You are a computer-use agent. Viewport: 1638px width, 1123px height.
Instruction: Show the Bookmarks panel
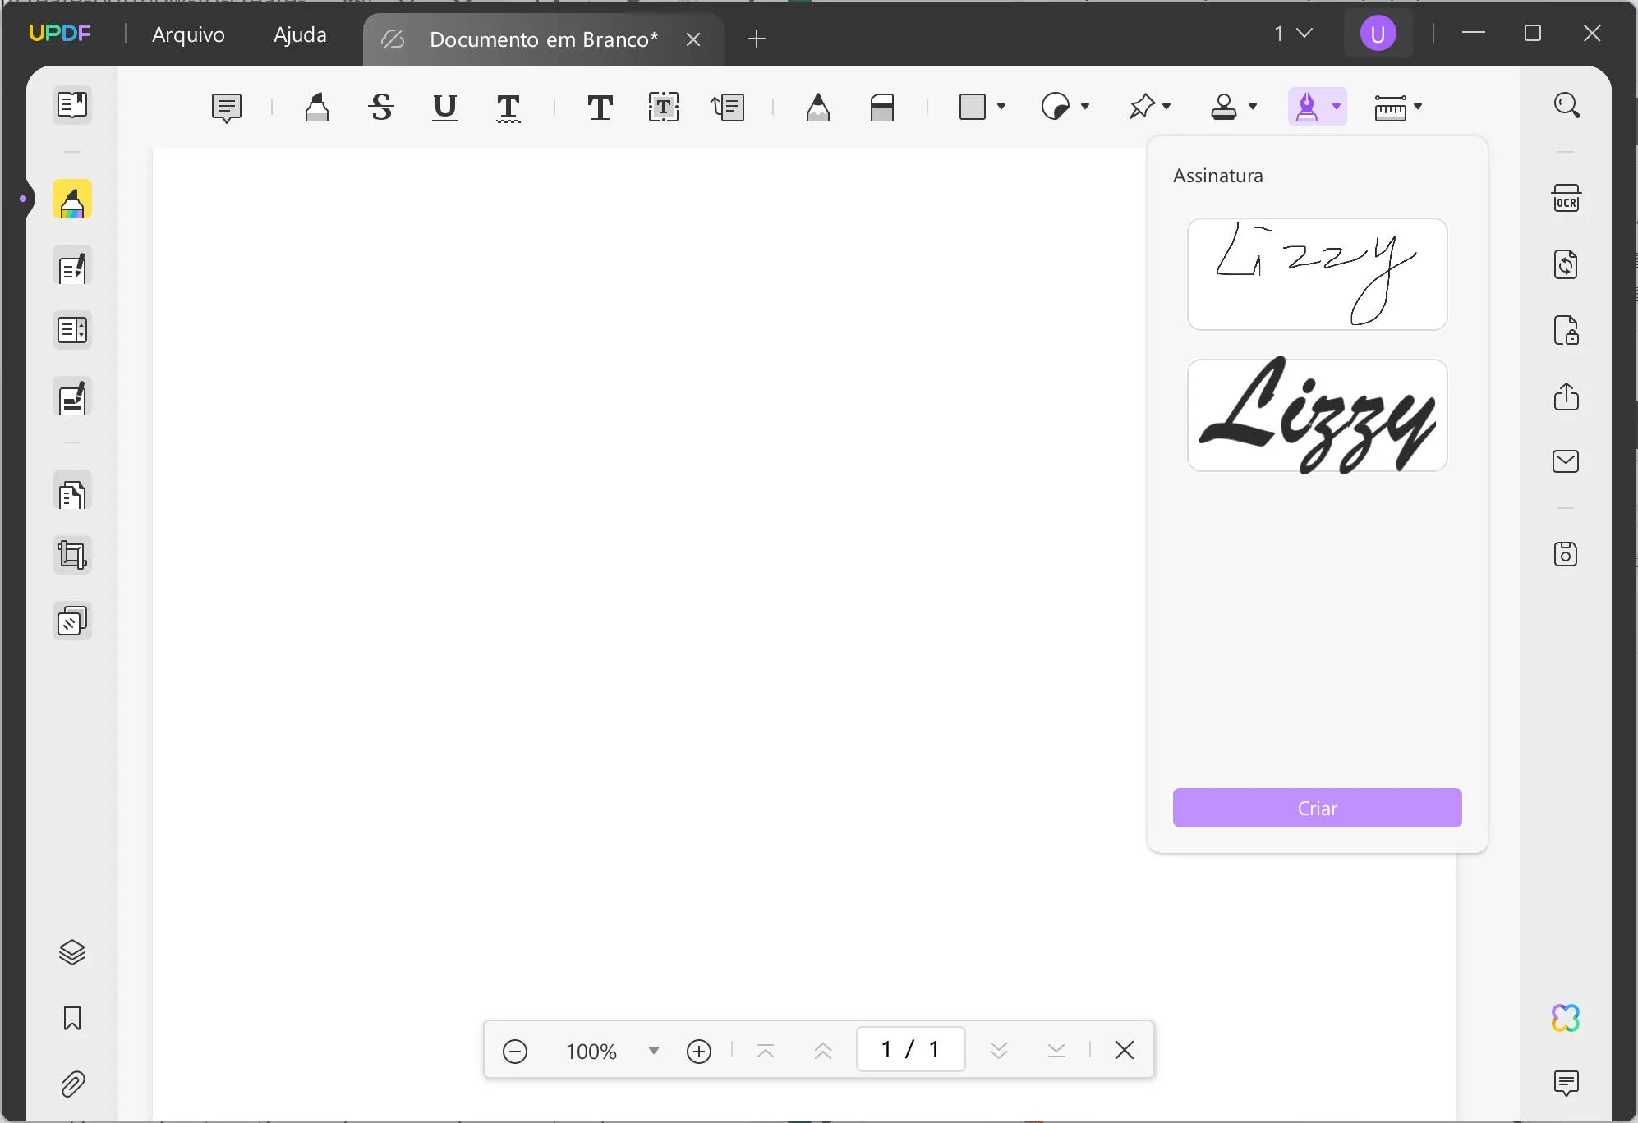[x=72, y=1019]
